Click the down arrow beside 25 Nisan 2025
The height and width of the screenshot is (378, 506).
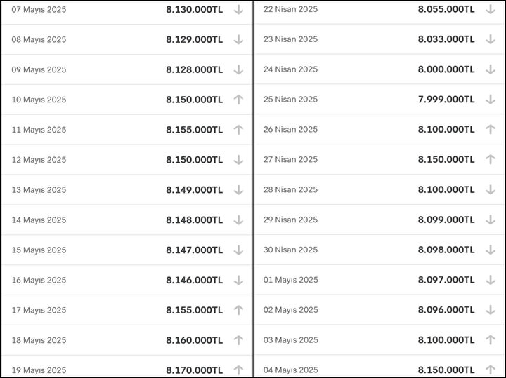tap(491, 100)
